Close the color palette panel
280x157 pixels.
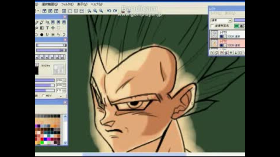pyautogui.click(x=65, y=102)
